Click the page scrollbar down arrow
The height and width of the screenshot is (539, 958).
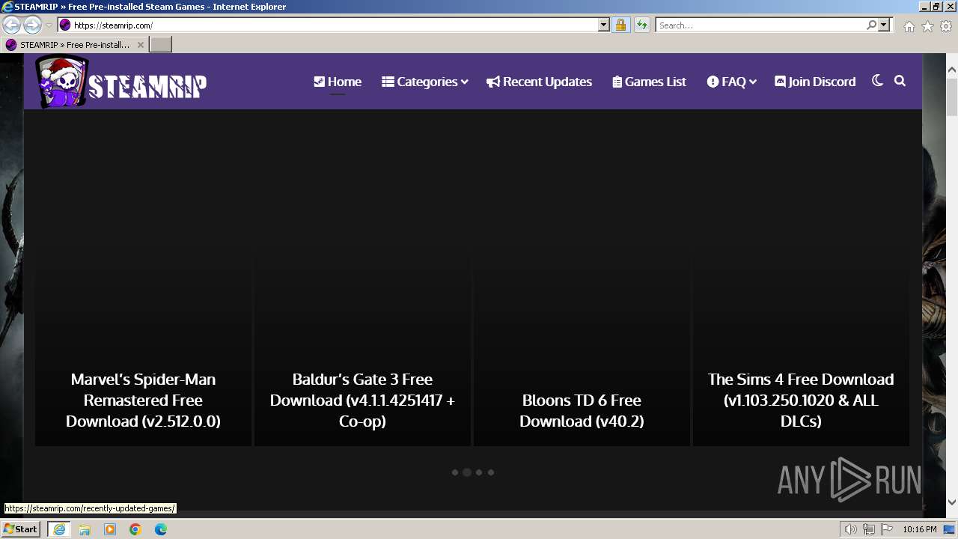click(x=952, y=503)
